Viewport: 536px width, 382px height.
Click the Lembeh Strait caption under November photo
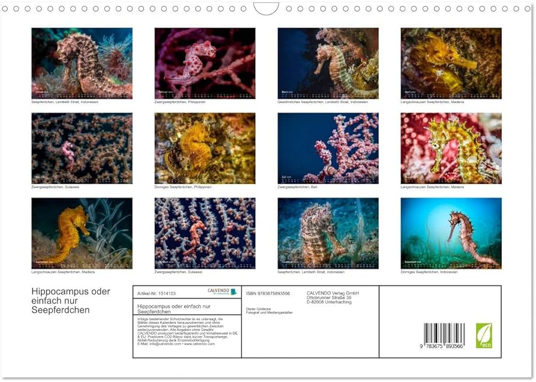311,272
